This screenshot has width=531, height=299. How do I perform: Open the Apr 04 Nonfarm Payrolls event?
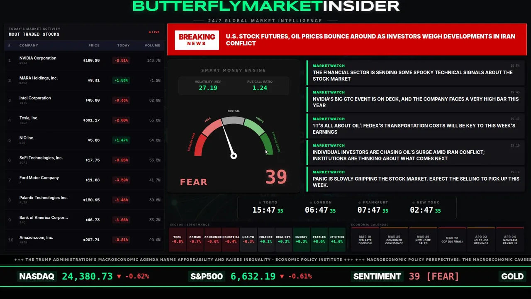pyautogui.click(x=510, y=240)
